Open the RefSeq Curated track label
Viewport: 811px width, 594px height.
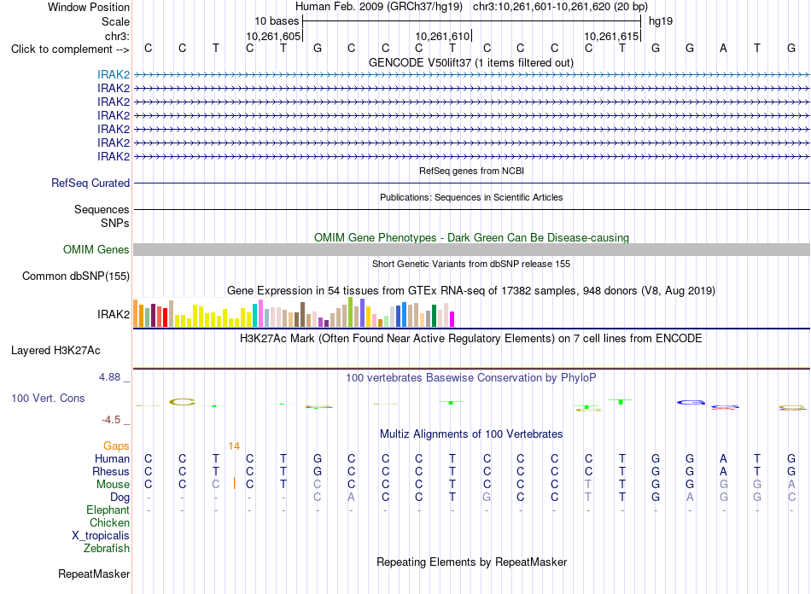point(90,183)
